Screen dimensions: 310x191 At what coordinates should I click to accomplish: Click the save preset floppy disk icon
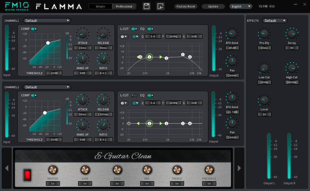point(146,6)
